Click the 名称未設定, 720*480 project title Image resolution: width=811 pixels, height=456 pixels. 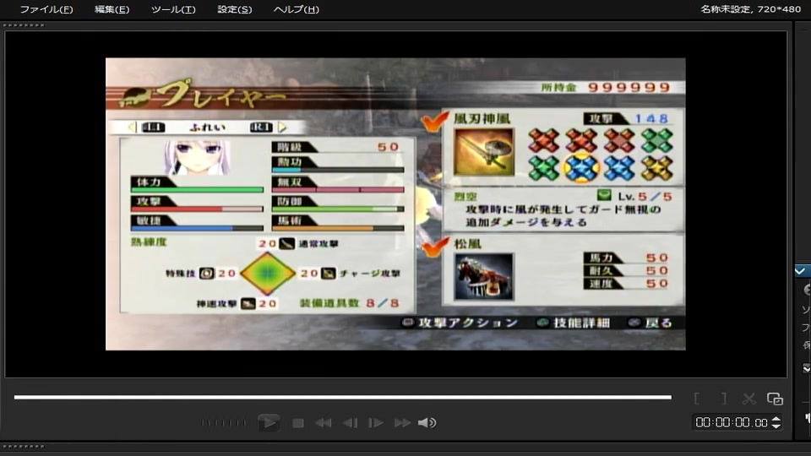(750, 8)
